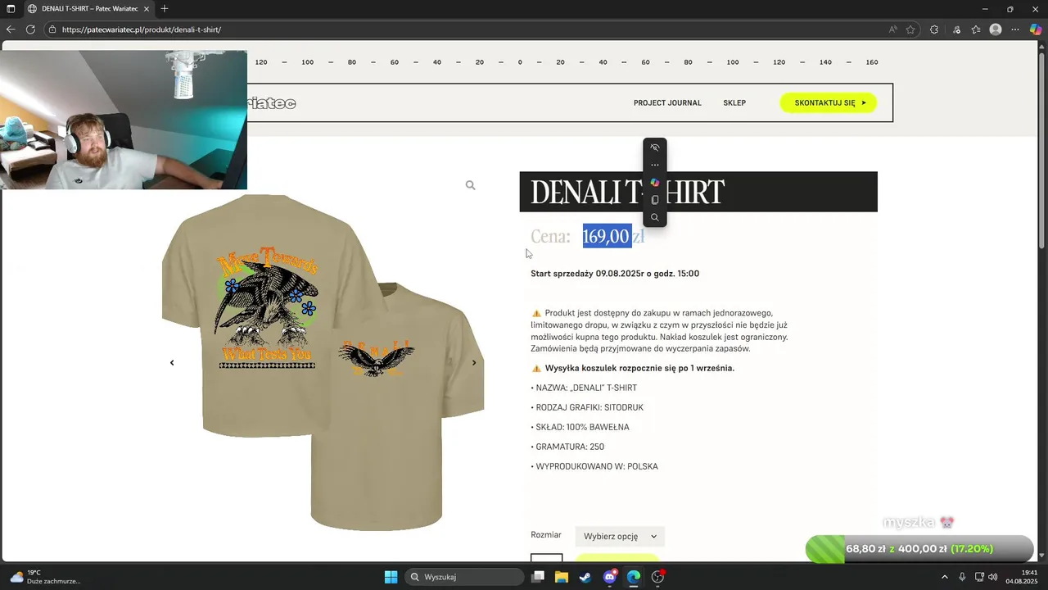Ask Copilot from the selection mini menu
The image size is (1048, 590).
(x=655, y=183)
